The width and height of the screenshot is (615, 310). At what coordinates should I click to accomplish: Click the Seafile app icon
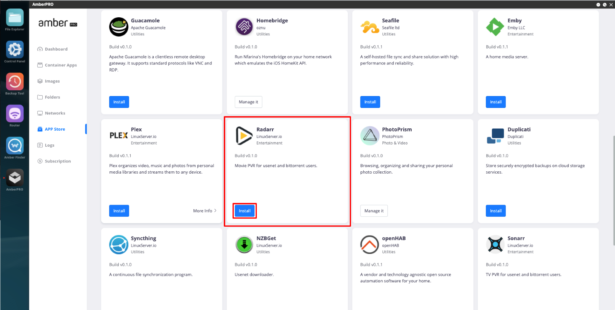click(x=370, y=27)
